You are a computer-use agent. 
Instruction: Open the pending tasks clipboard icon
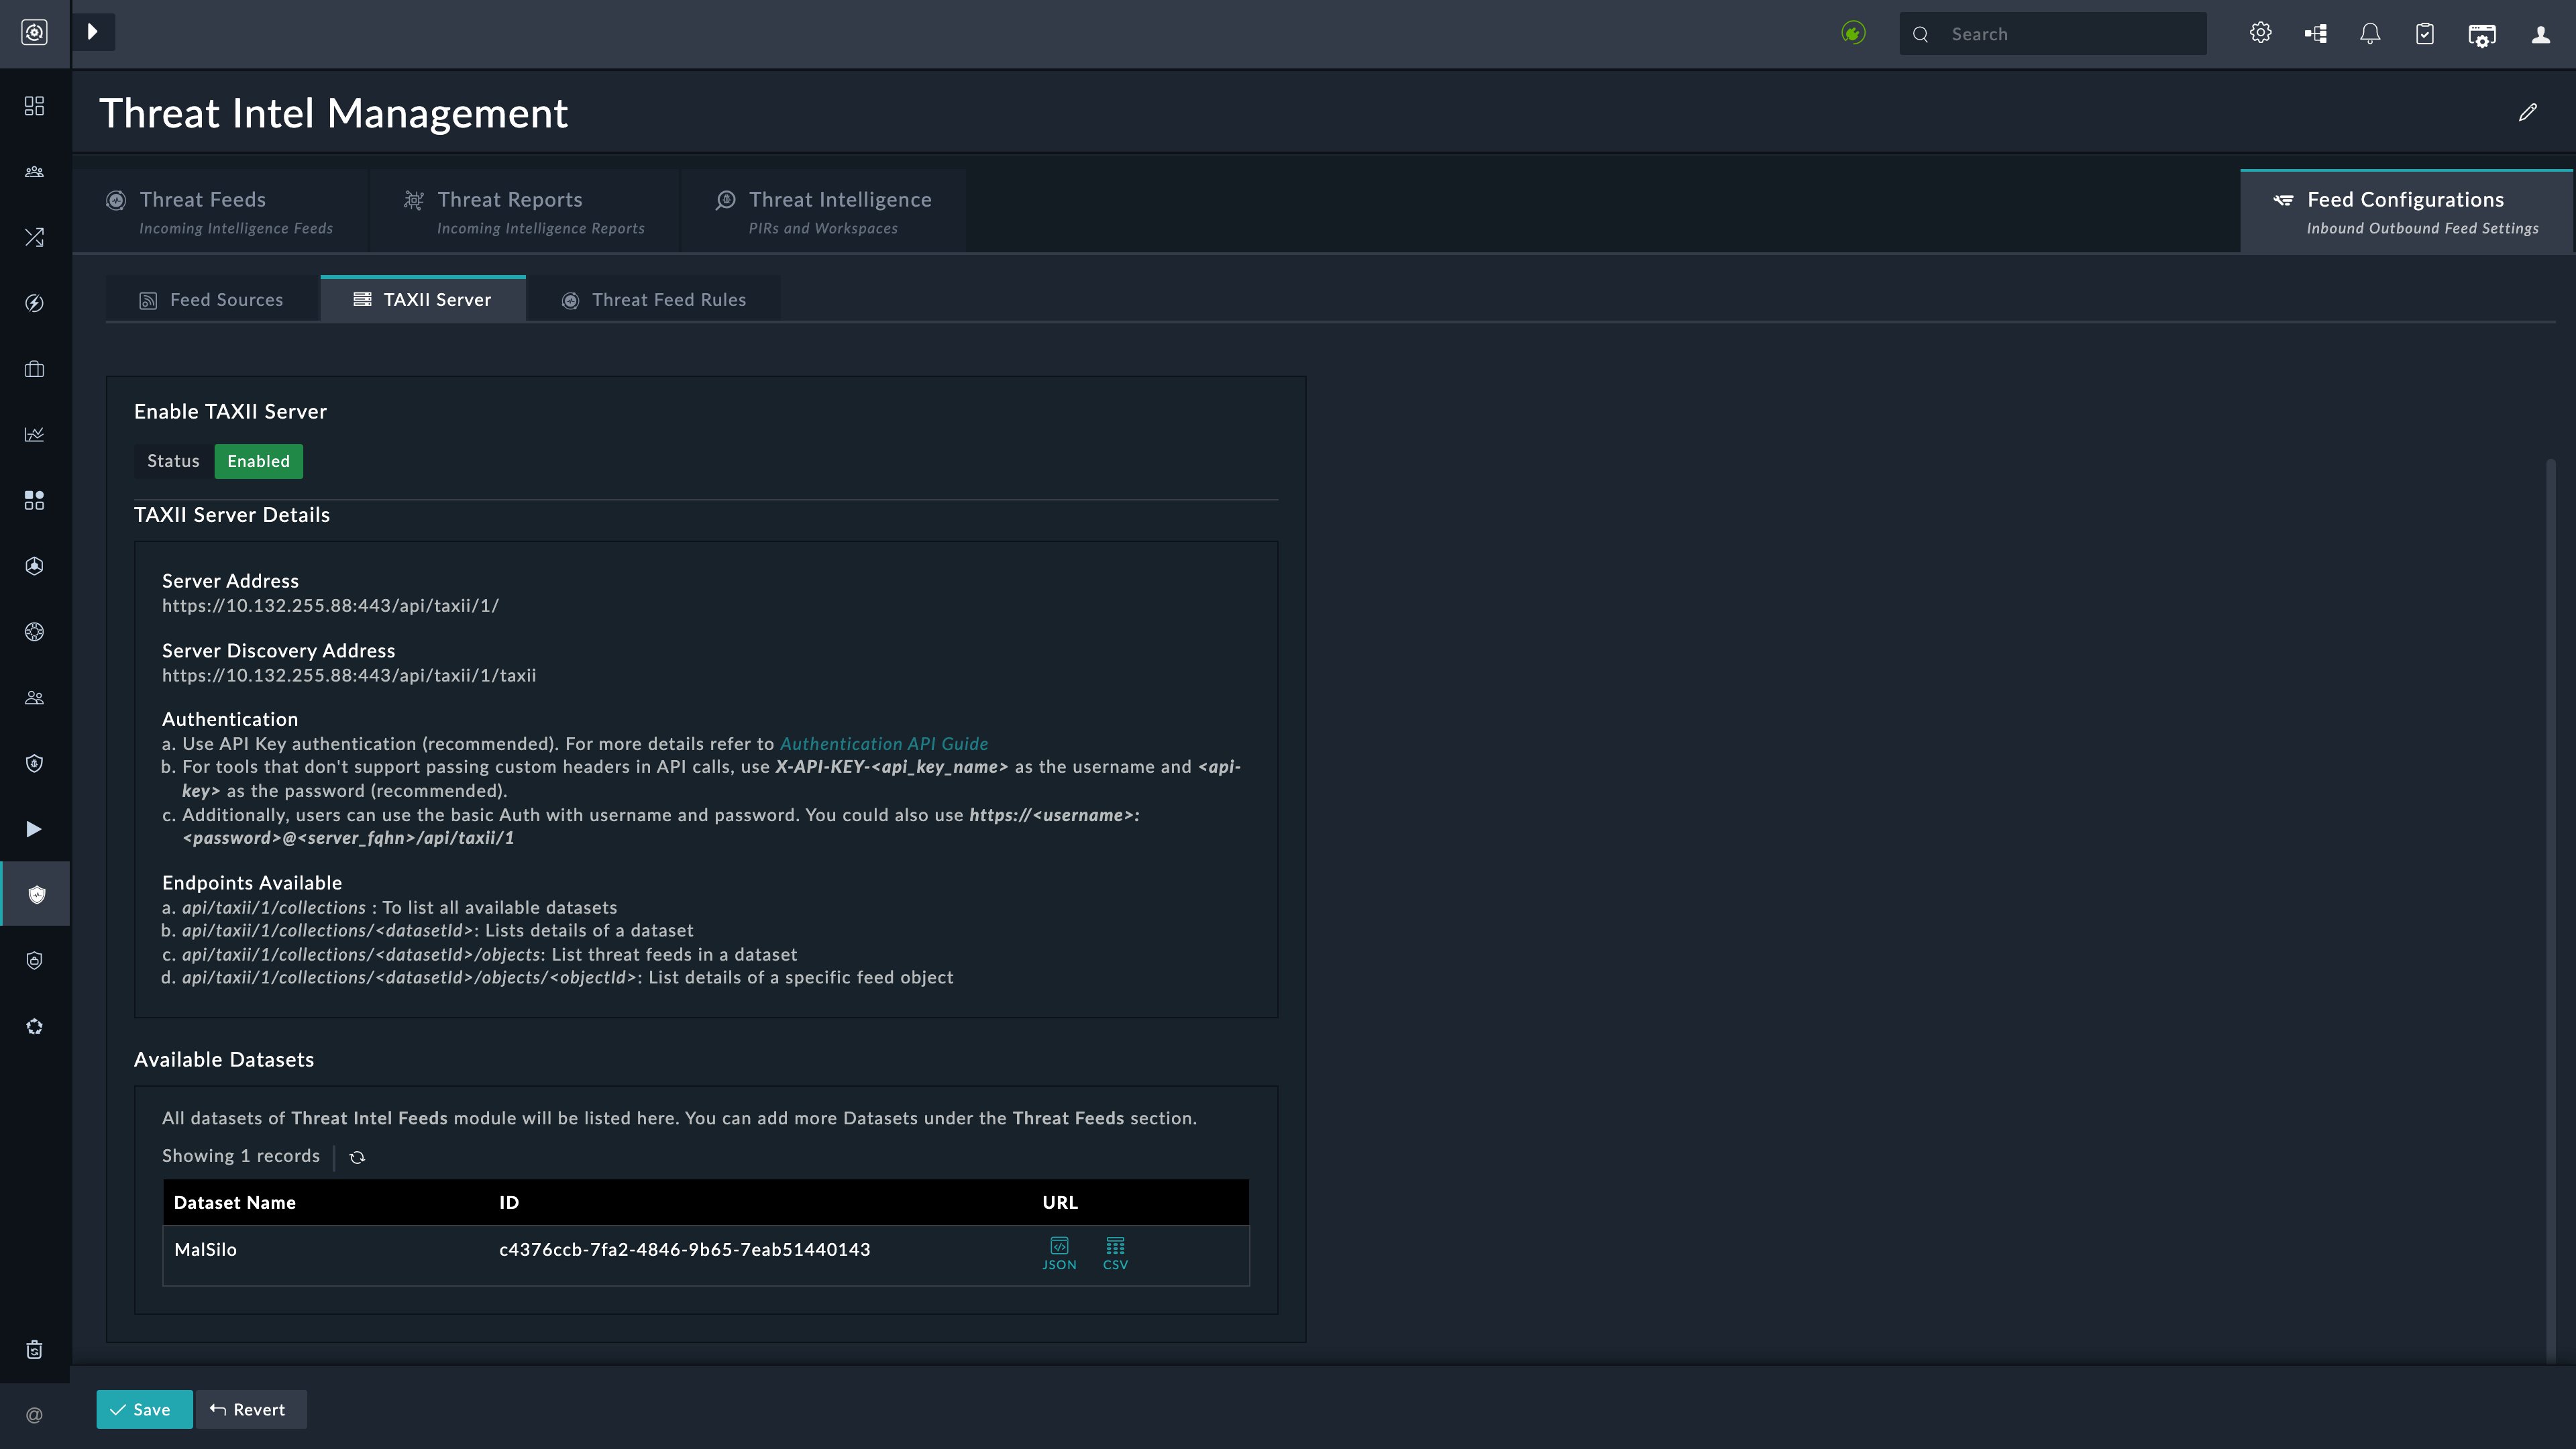2424,34
